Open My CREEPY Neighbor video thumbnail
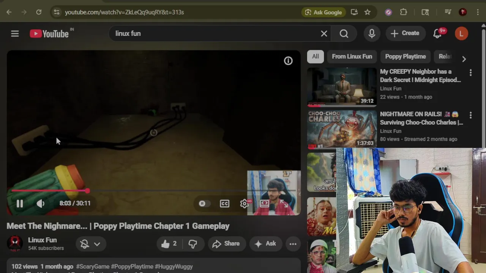486x273 pixels. tap(342, 87)
